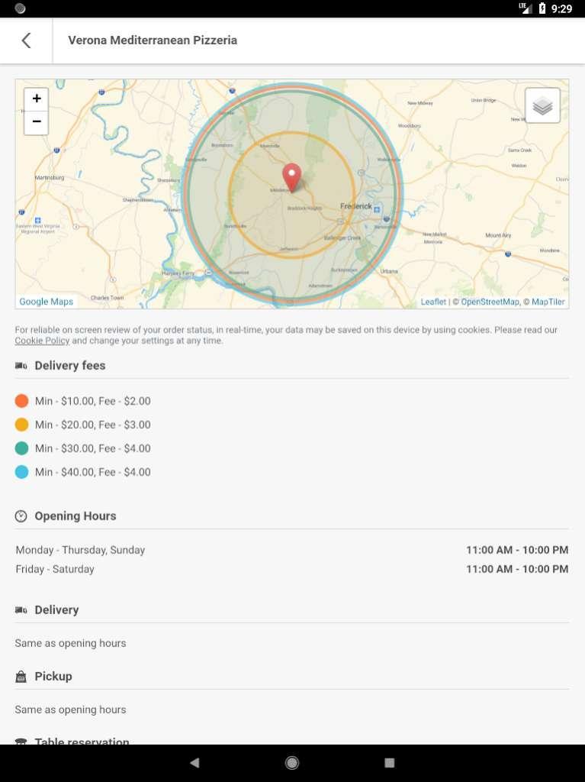Open the Leaflet attribution link

(433, 302)
